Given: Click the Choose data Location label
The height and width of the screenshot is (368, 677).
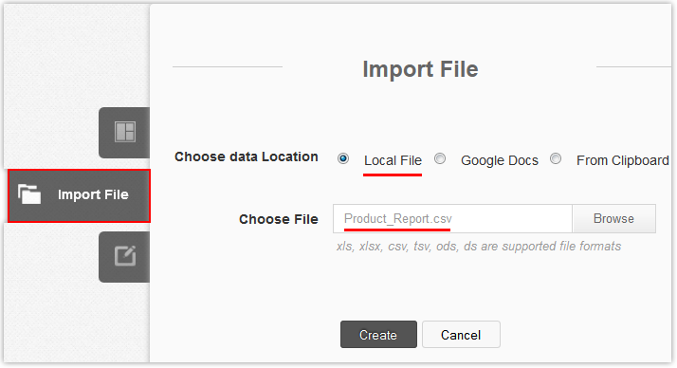Looking at the screenshot, I should (247, 156).
